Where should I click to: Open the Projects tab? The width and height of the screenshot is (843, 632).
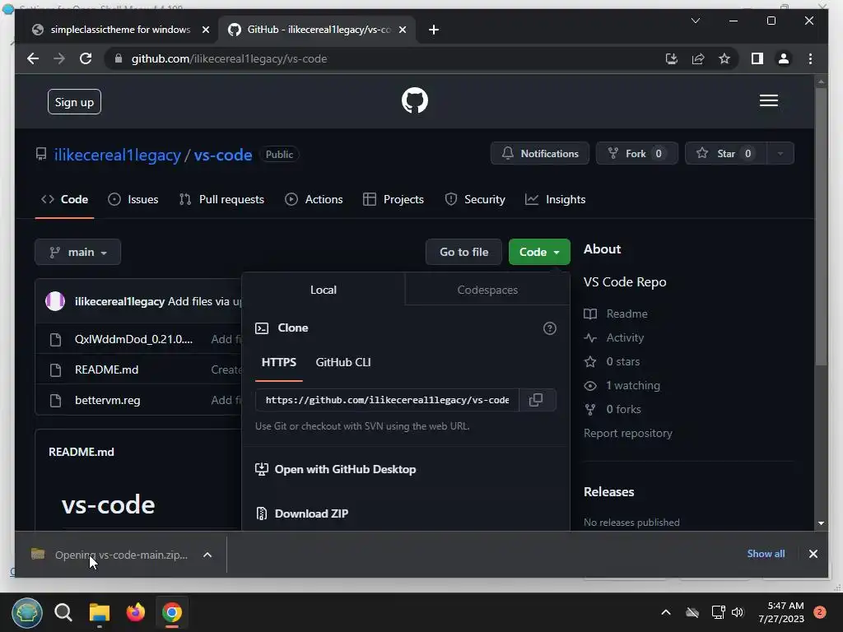pos(394,199)
